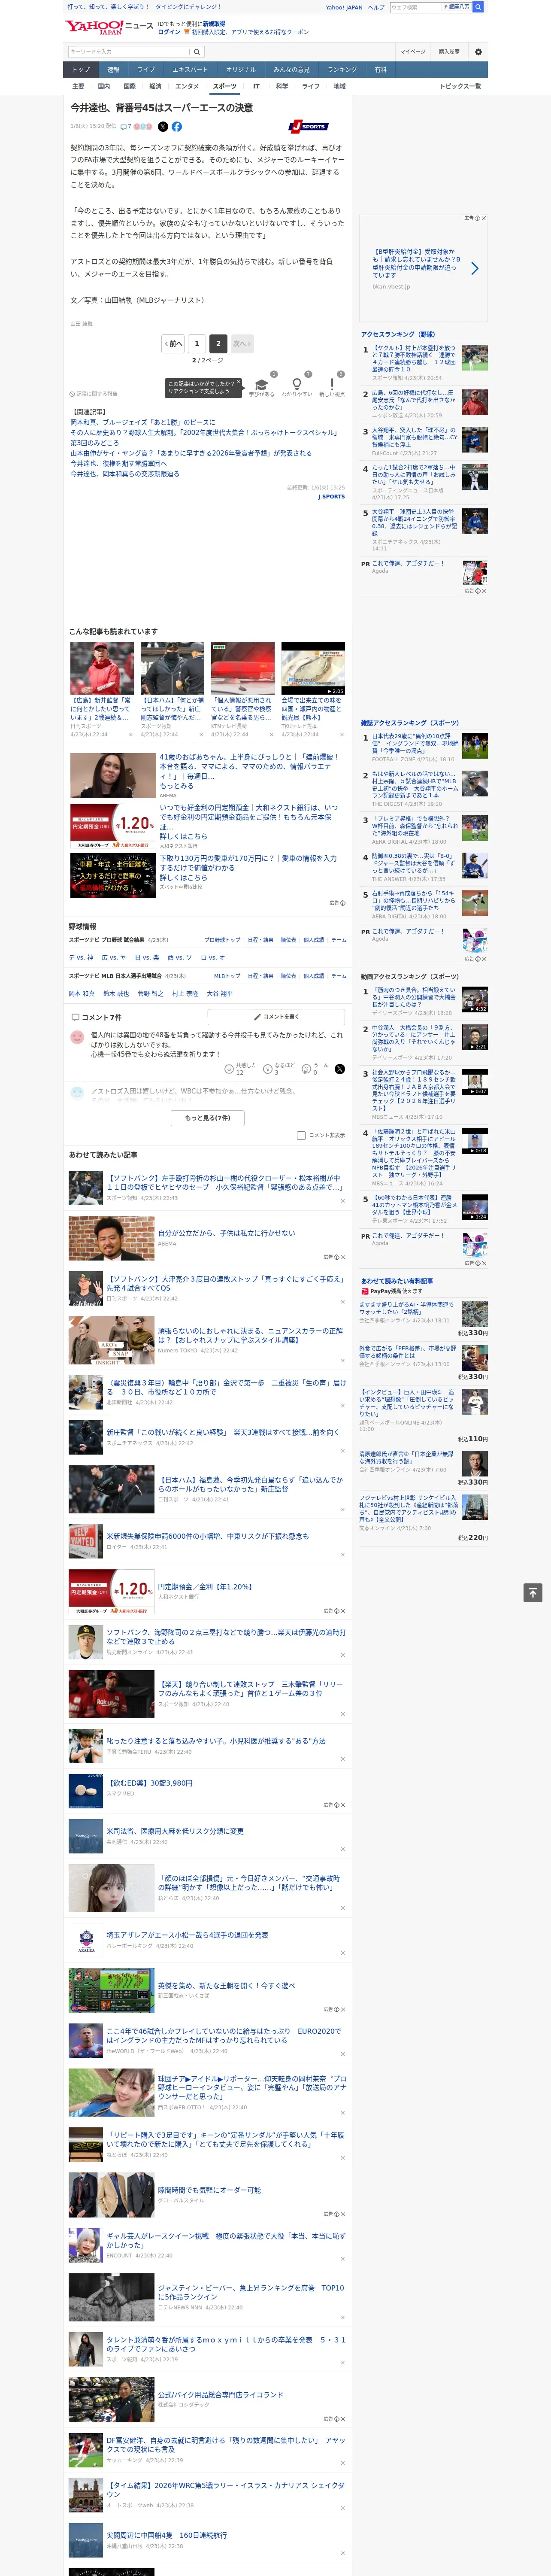Select the スポーツ category tab
The height and width of the screenshot is (2576, 551).
[x=224, y=86]
